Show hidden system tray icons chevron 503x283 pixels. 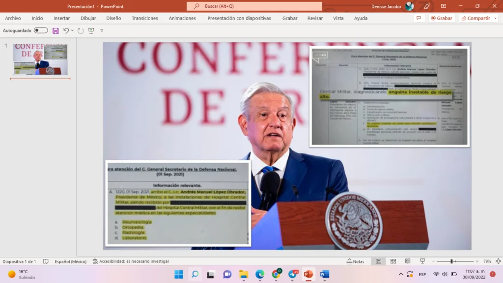(x=401, y=274)
